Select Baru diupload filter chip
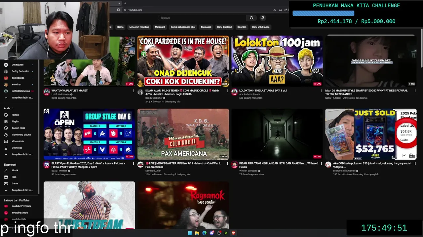The width and height of the screenshot is (423, 237). (x=224, y=27)
